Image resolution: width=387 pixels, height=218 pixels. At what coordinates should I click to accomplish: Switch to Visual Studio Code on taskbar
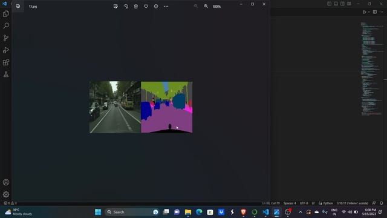tap(265, 212)
